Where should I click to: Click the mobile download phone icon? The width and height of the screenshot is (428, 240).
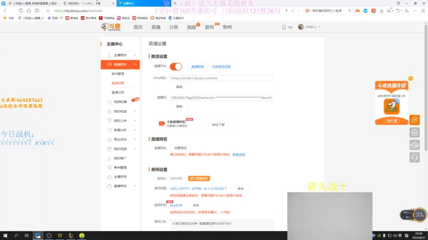tap(284, 27)
